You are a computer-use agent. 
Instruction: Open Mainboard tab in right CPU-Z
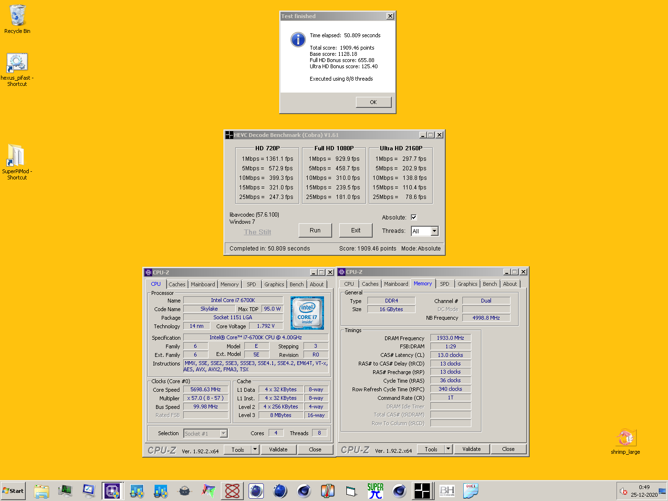(x=396, y=284)
